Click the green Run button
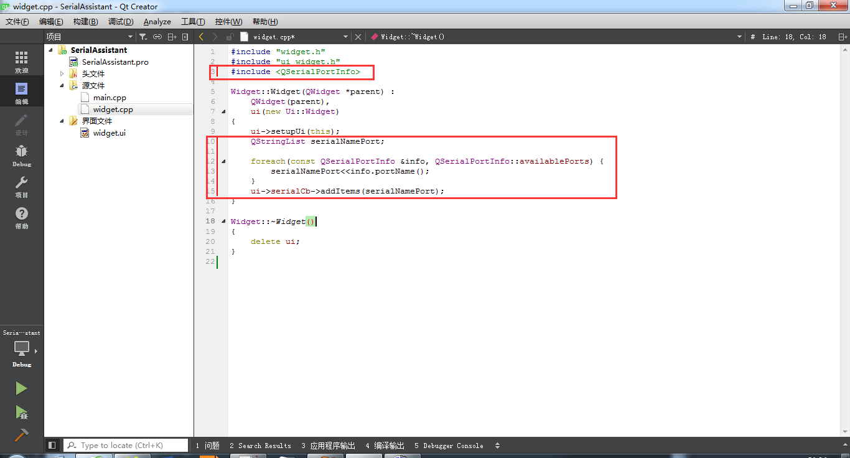This screenshot has height=458, width=850. coord(21,388)
